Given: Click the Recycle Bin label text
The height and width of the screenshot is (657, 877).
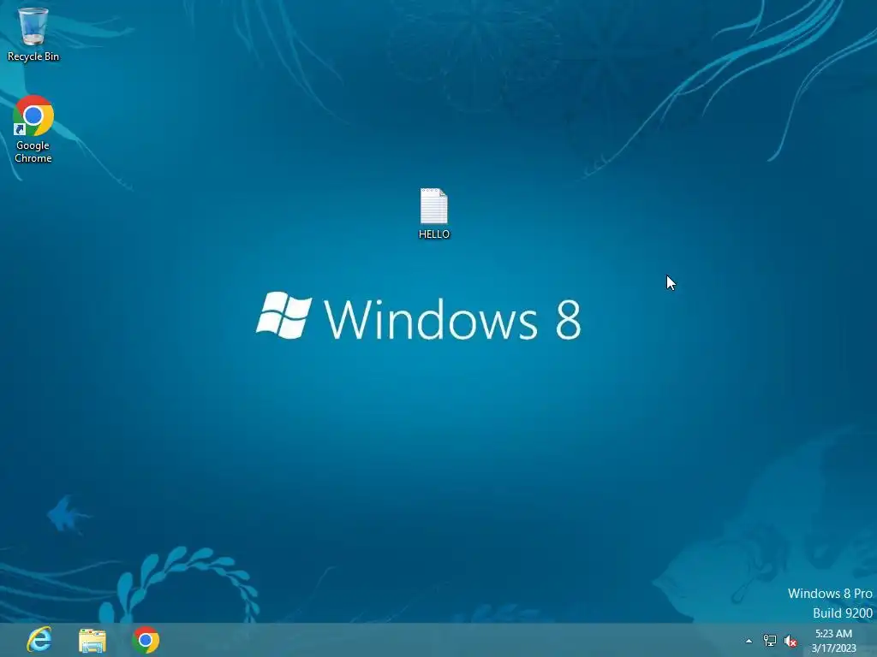Looking at the screenshot, I should [33, 56].
